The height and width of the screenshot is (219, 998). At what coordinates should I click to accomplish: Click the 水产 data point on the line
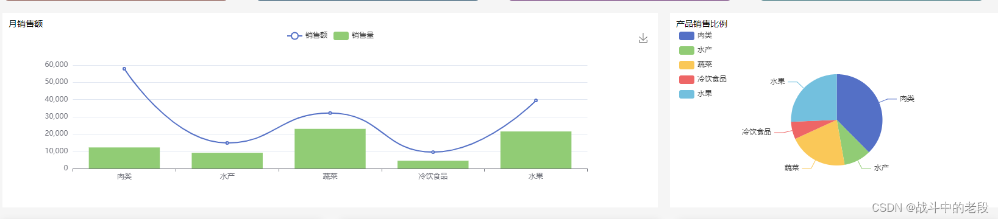click(227, 143)
